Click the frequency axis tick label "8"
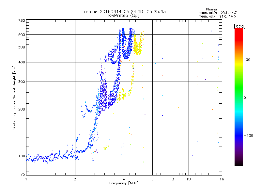Image resolution: width=261 pixels, height=195 pixels. [173, 179]
